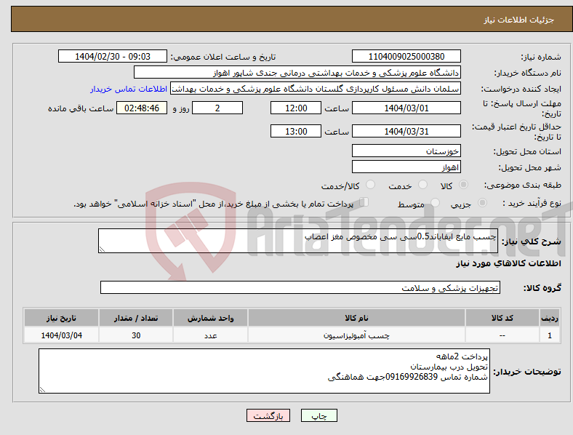Click the ساعت باقی مانده label

coord(81,108)
